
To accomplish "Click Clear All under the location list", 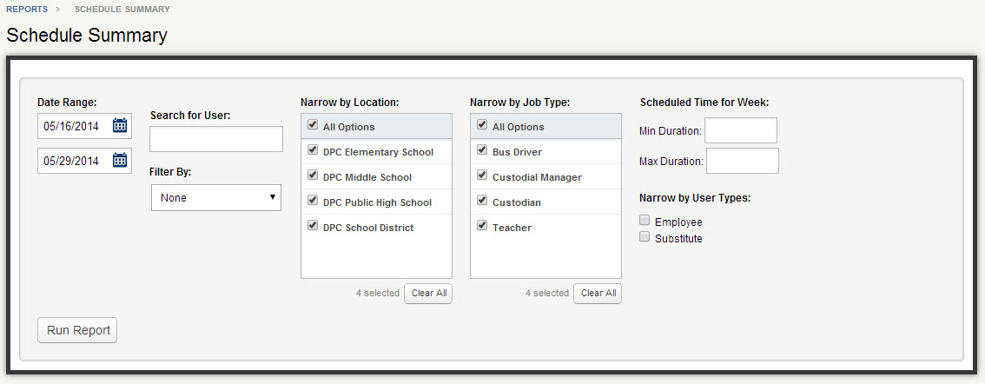I will 428,294.
